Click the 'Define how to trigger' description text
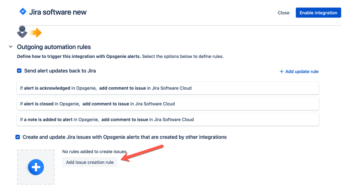 [120, 56]
